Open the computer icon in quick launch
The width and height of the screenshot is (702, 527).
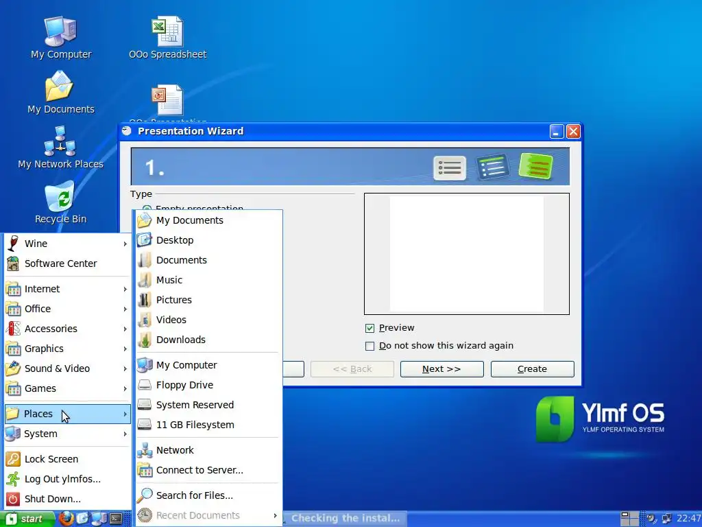99,519
